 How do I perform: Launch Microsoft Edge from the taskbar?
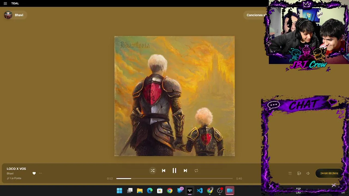[x=150, y=191]
